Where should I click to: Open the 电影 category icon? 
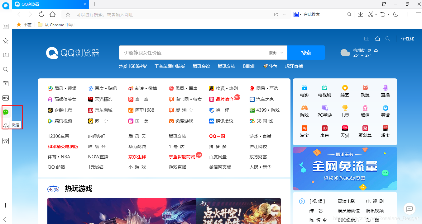tap(304, 91)
